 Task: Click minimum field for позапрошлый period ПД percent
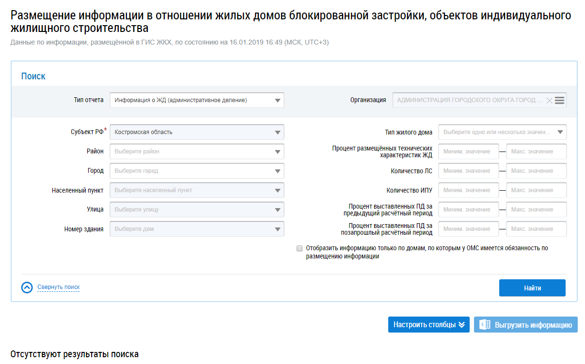pyautogui.click(x=468, y=229)
